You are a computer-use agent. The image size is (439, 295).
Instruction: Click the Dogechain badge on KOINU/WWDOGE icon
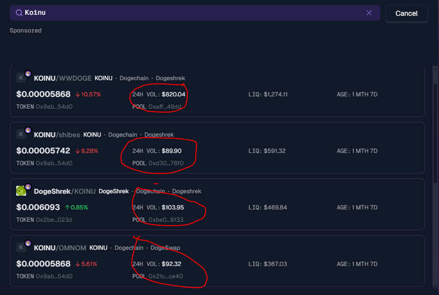click(28, 74)
